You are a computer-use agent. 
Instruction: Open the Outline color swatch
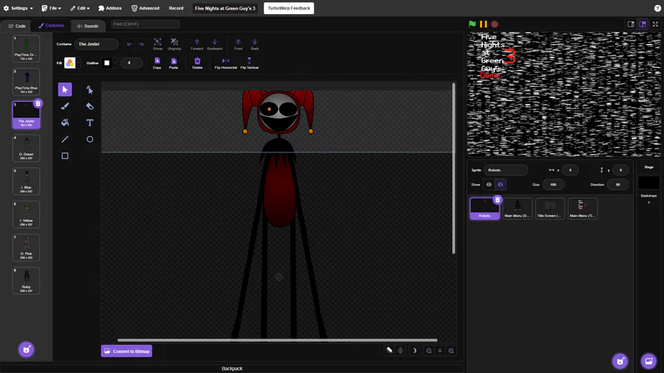[107, 63]
